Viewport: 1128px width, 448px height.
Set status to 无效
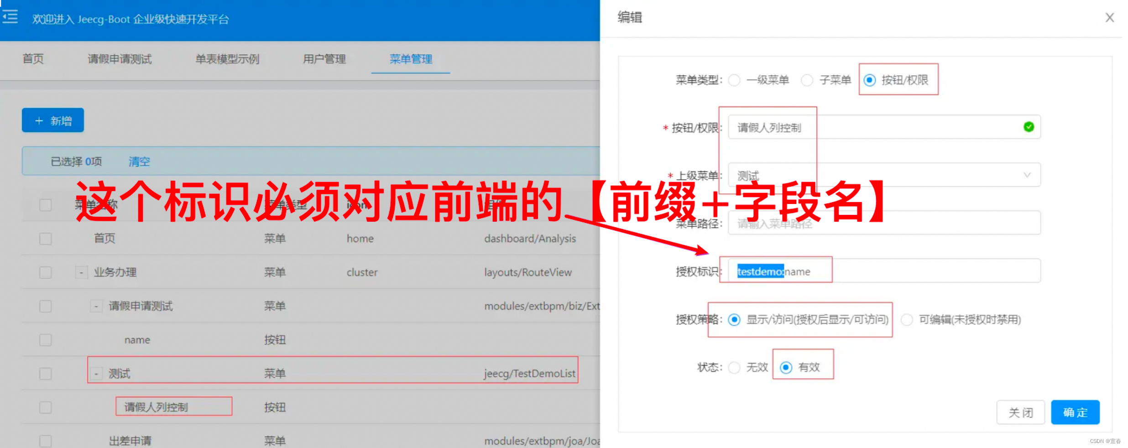pyautogui.click(x=734, y=367)
